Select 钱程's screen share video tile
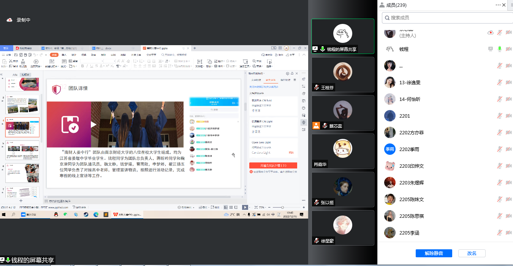513x266 pixels. click(342, 36)
